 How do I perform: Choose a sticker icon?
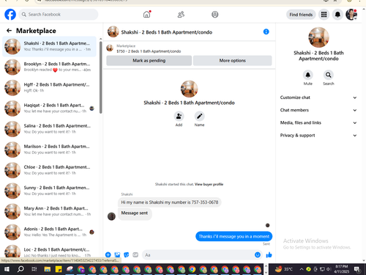click(127, 254)
